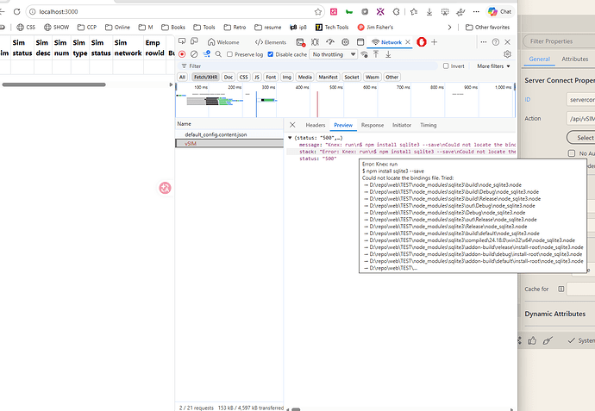The image size is (595, 411).
Task: Open the Tech Tools bookmark
Action: coord(332,28)
